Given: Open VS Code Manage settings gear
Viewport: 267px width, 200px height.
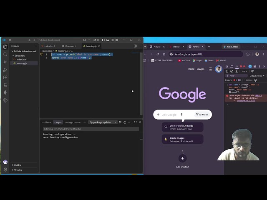Looking at the screenshot, I should tap(5, 170).
